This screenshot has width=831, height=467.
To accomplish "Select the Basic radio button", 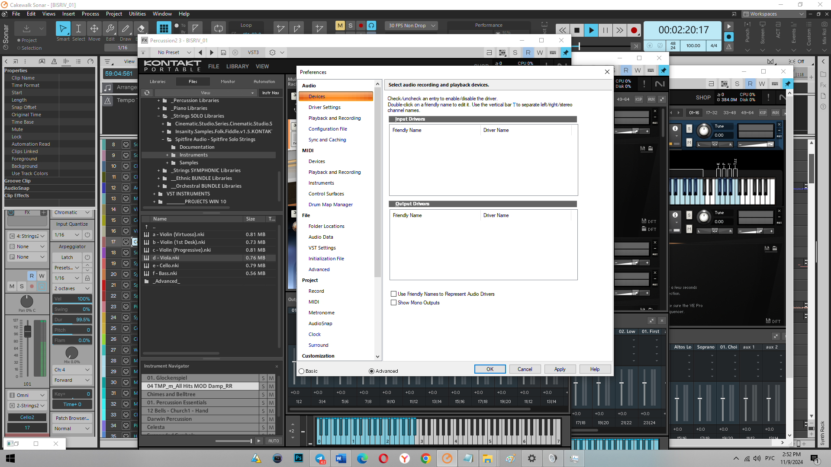I will tap(302, 371).
